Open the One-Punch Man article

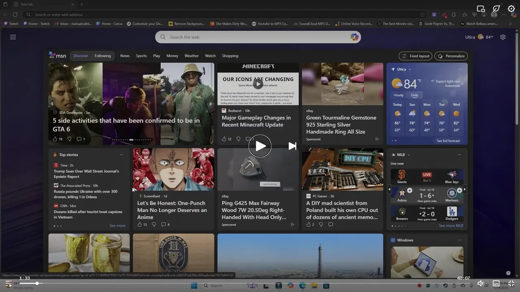pyautogui.click(x=172, y=210)
